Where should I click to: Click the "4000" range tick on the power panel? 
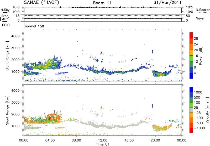[15, 36]
